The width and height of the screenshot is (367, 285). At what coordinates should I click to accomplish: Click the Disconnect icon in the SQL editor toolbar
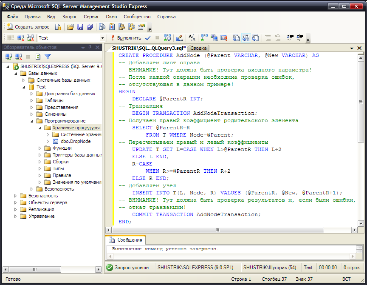point(20,38)
